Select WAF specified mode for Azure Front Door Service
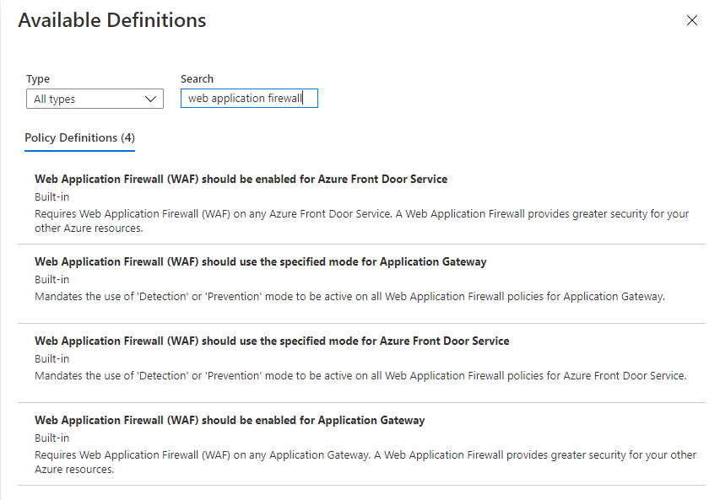720x500 pixels. [272, 341]
